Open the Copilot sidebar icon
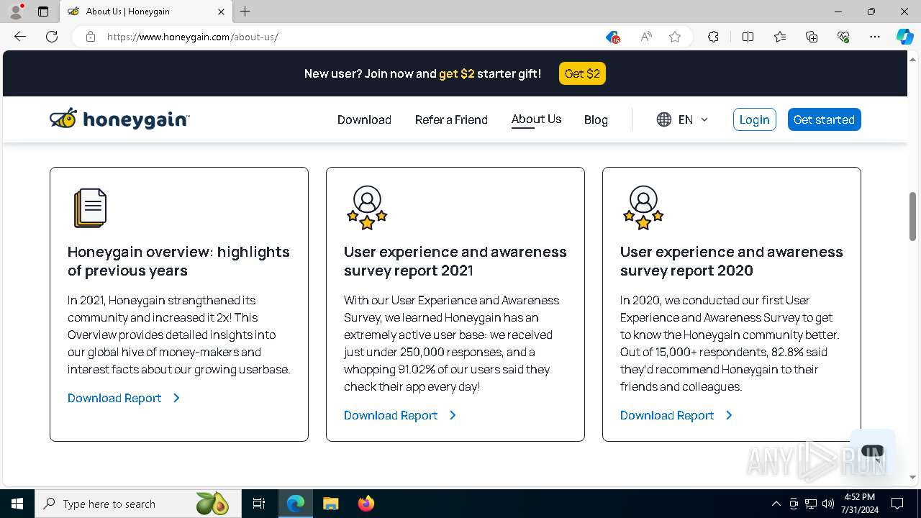 pyautogui.click(x=904, y=37)
